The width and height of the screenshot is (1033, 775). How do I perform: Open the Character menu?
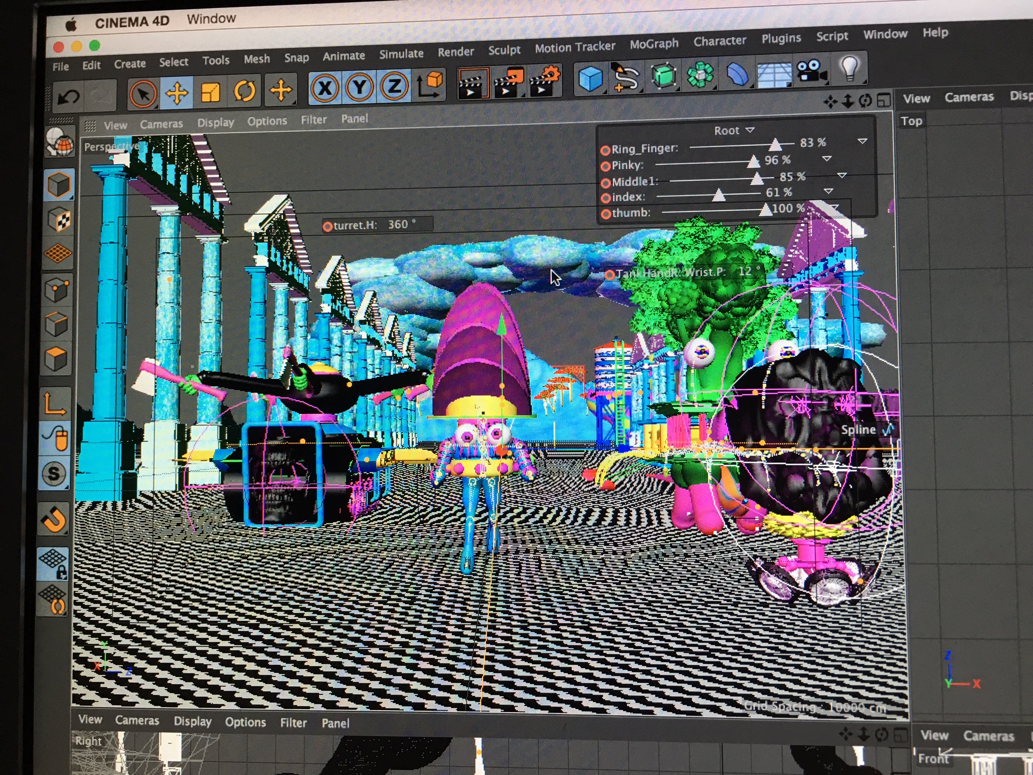coord(719,41)
